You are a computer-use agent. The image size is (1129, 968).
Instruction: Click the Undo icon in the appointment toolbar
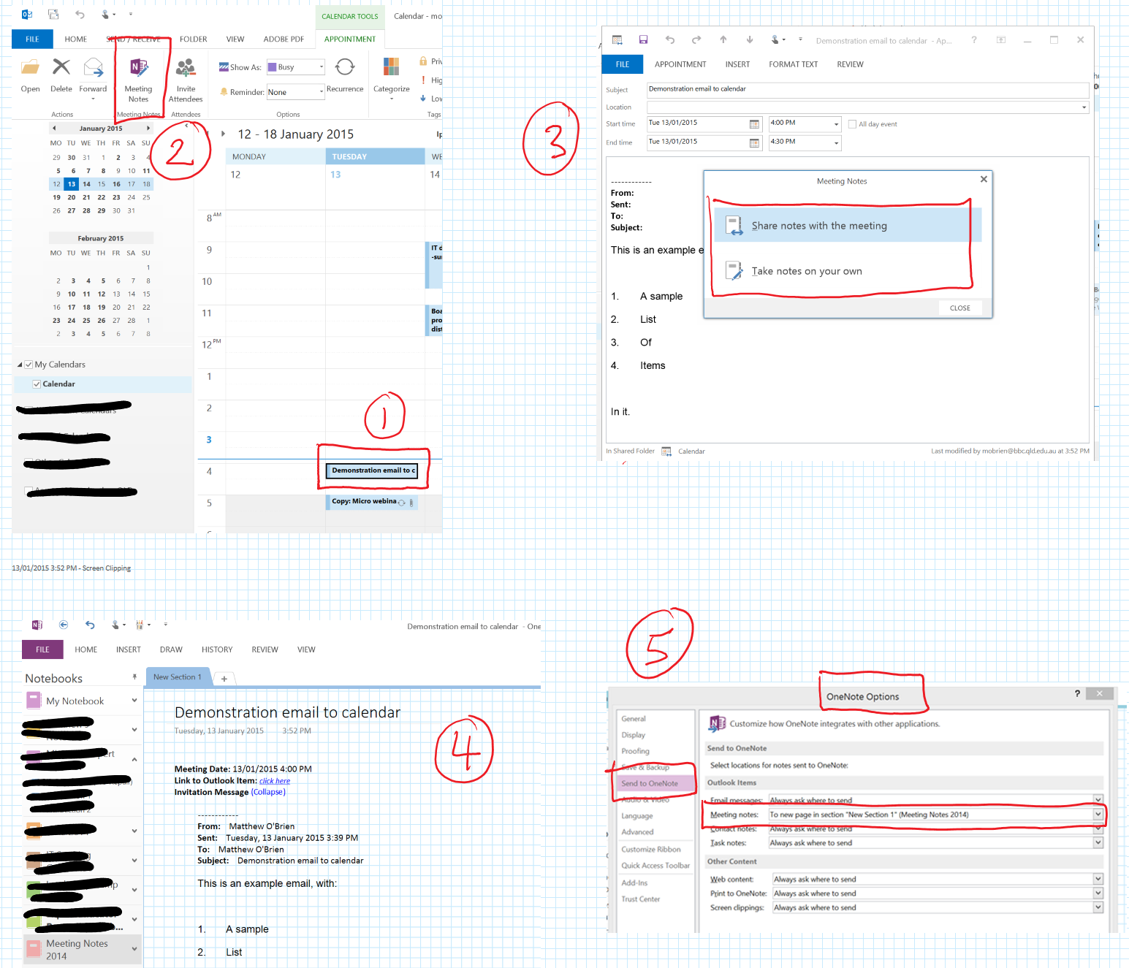(x=669, y=39)
